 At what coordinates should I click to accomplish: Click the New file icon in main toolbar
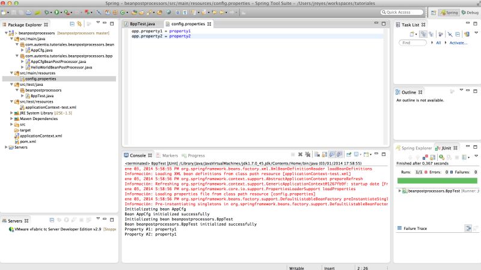pyautogui.click(x=4, y=13)
